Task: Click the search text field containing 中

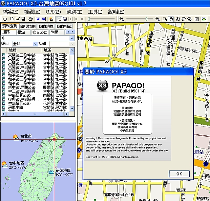Action: coord(35,38)
